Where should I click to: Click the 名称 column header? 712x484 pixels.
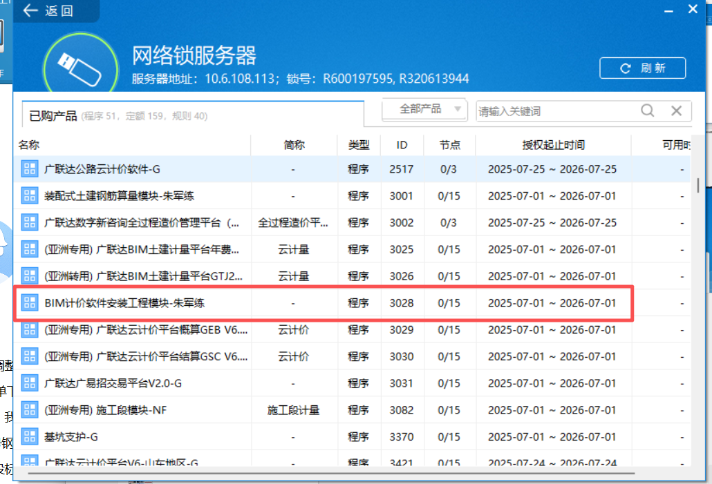28,145
